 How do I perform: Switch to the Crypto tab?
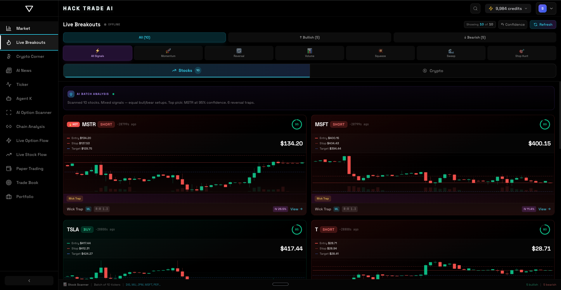433,70
